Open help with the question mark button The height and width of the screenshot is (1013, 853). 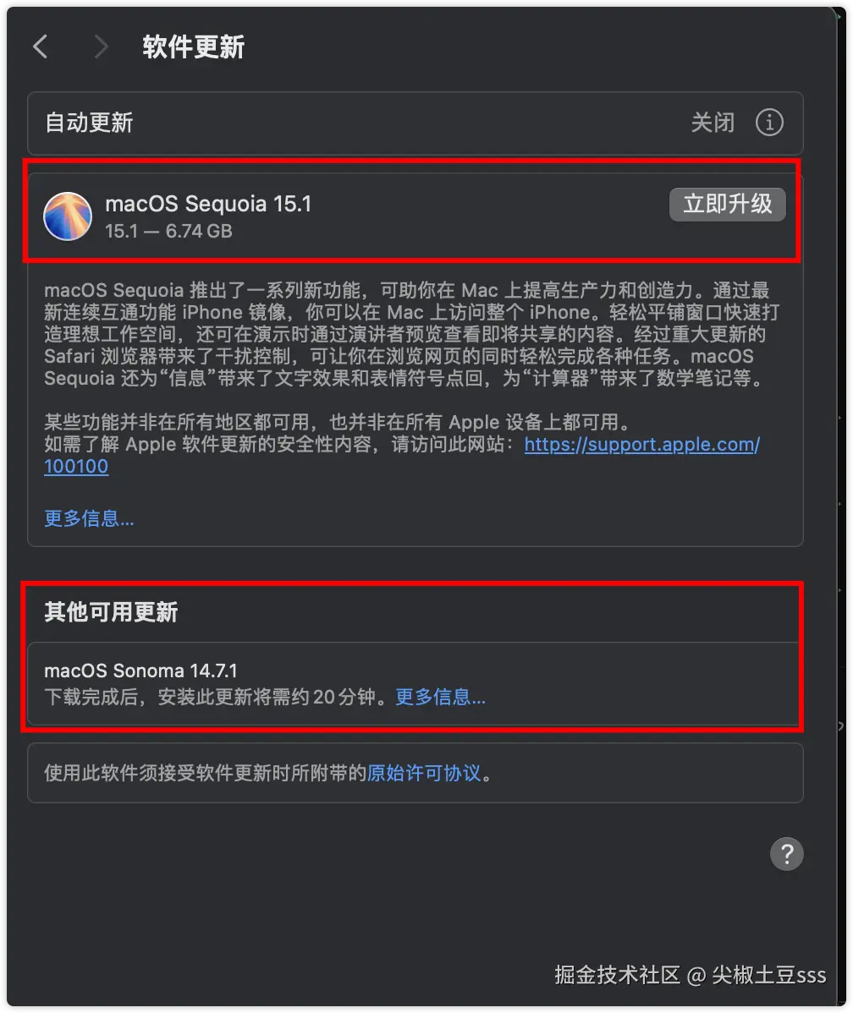click(x=786, y=854)
